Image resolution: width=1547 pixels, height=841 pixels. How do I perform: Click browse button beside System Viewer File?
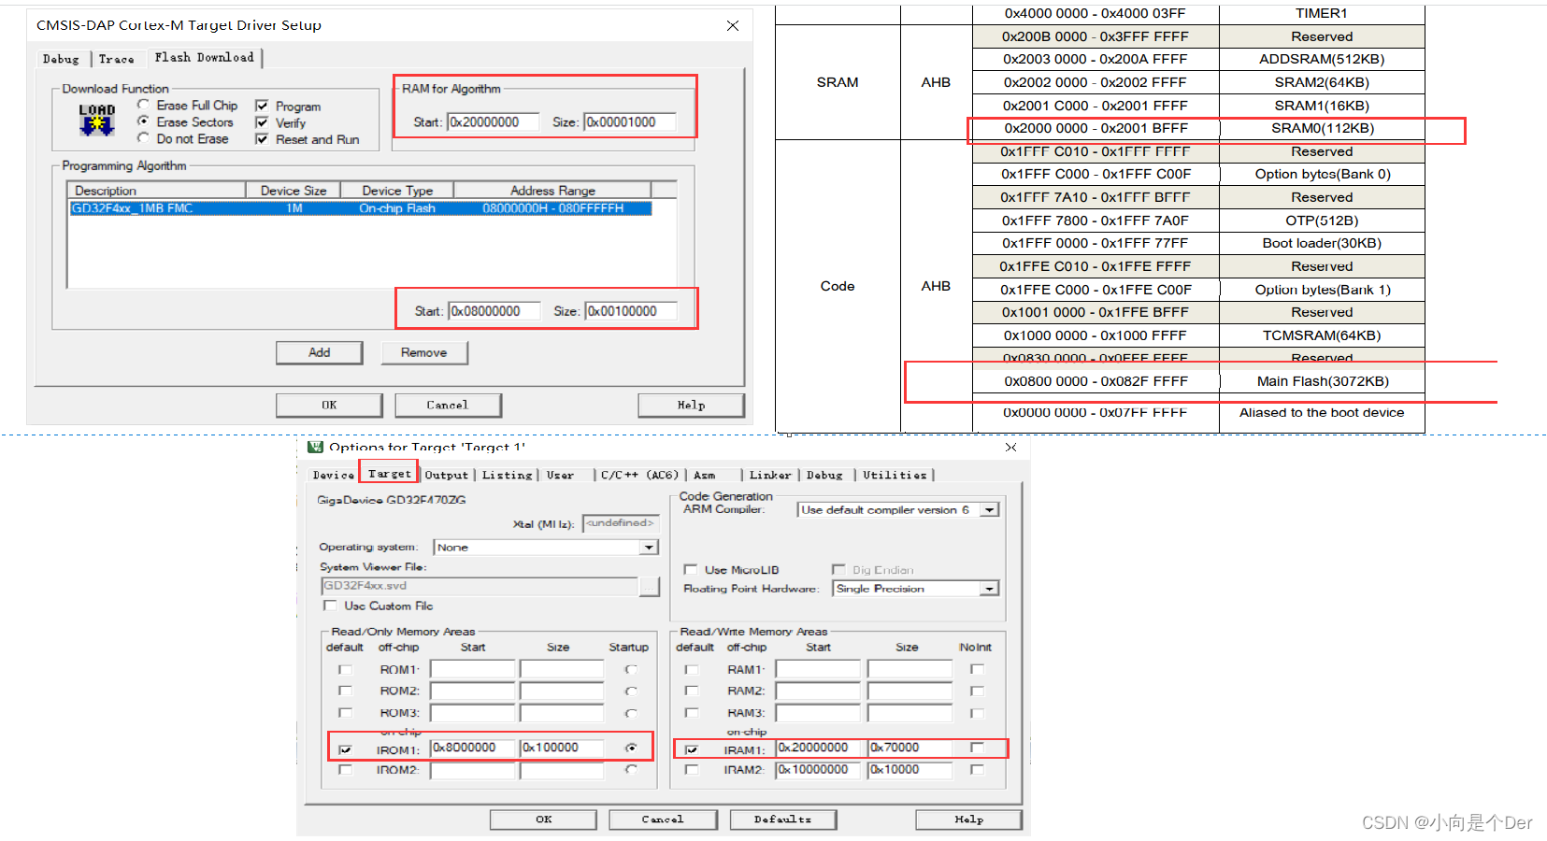coord(650,586)
